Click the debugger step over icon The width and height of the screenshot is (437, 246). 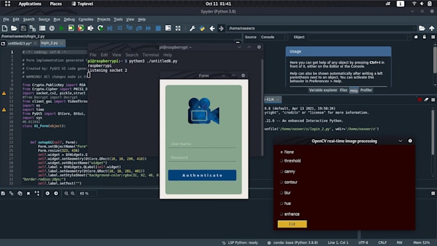[120, 28]
